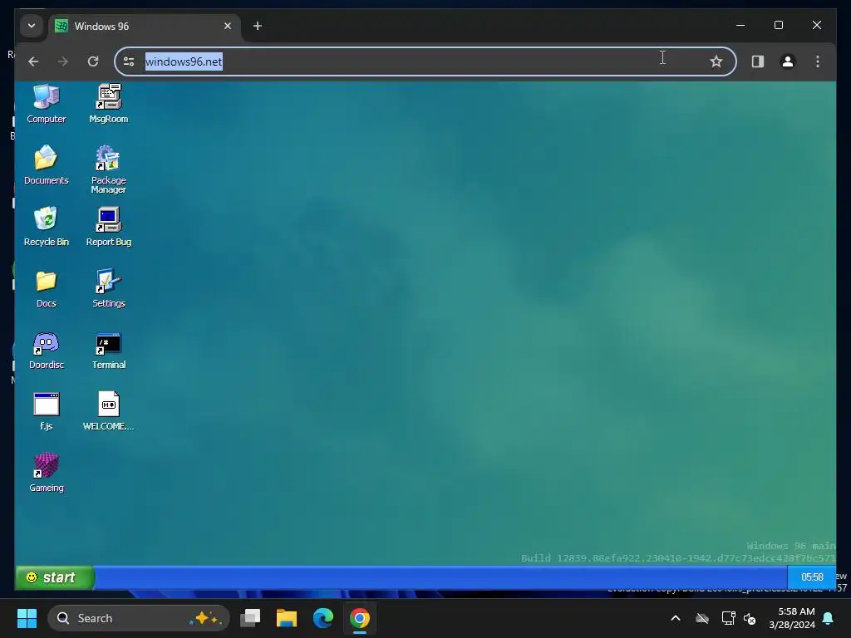
Task: Open the Windows Start menu
Action: (27, 618)
